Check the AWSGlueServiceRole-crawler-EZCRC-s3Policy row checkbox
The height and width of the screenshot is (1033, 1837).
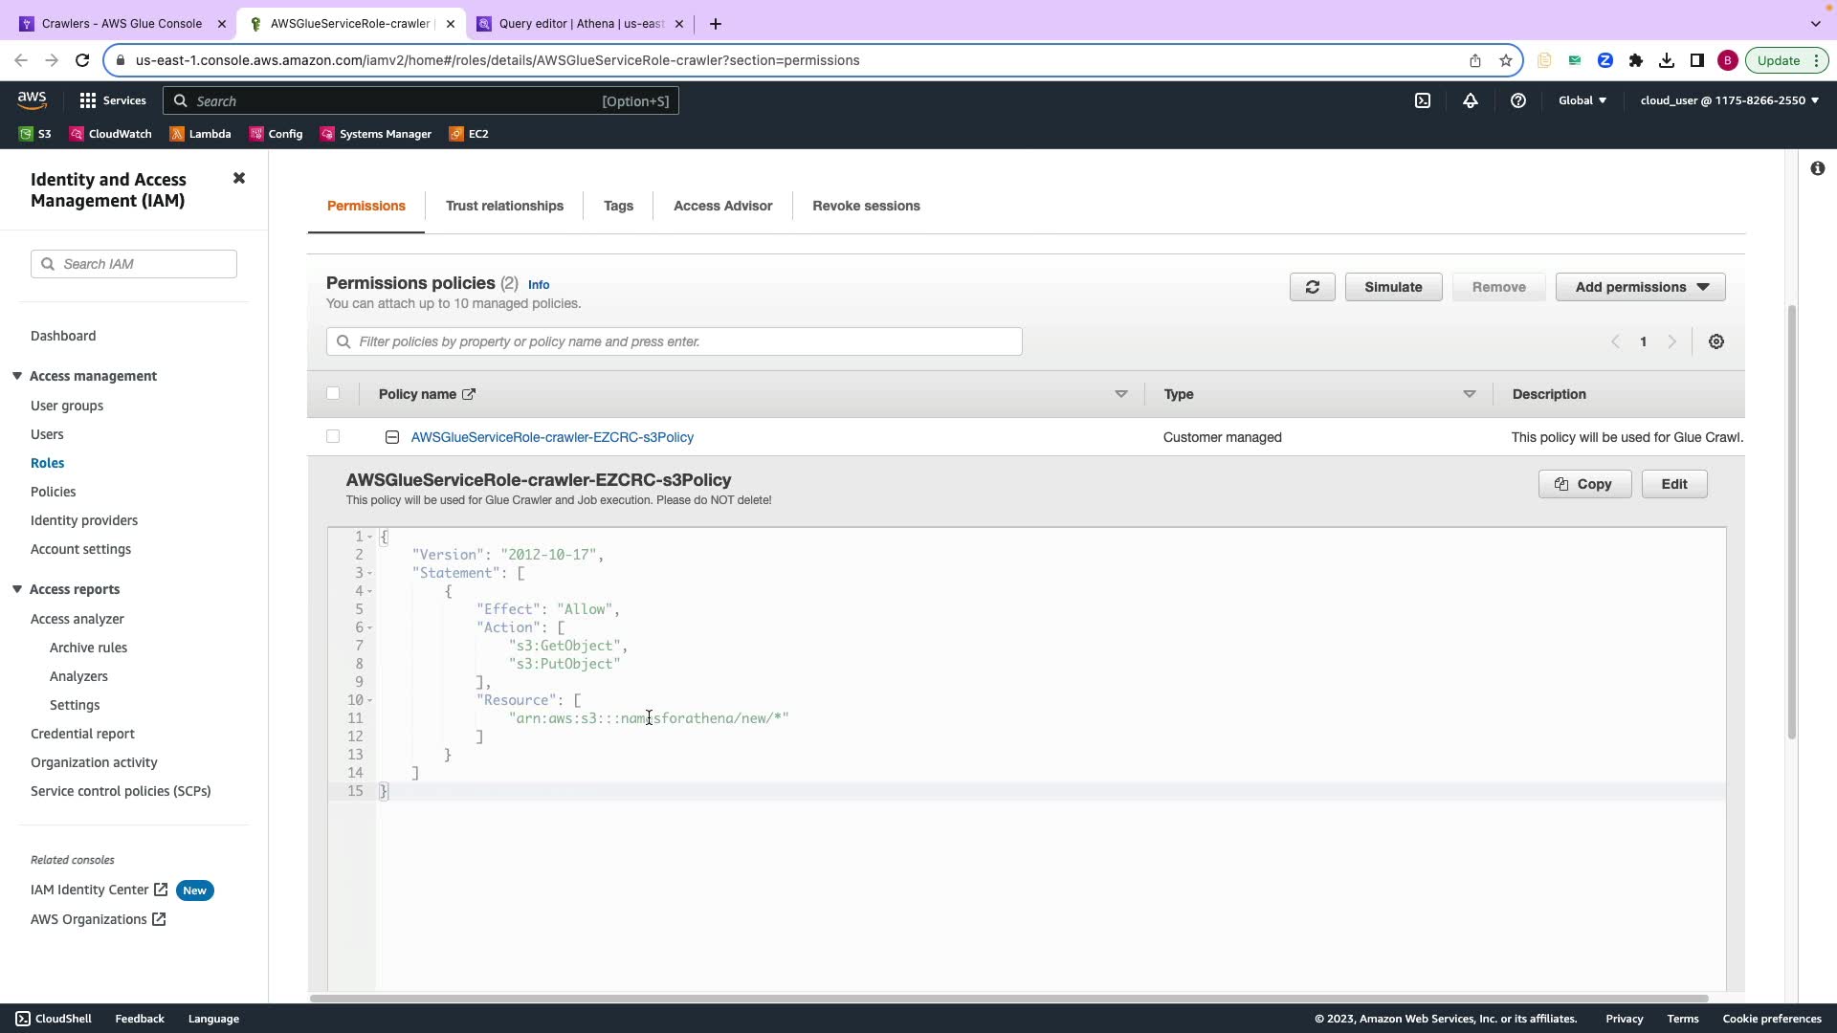(333, 436)
